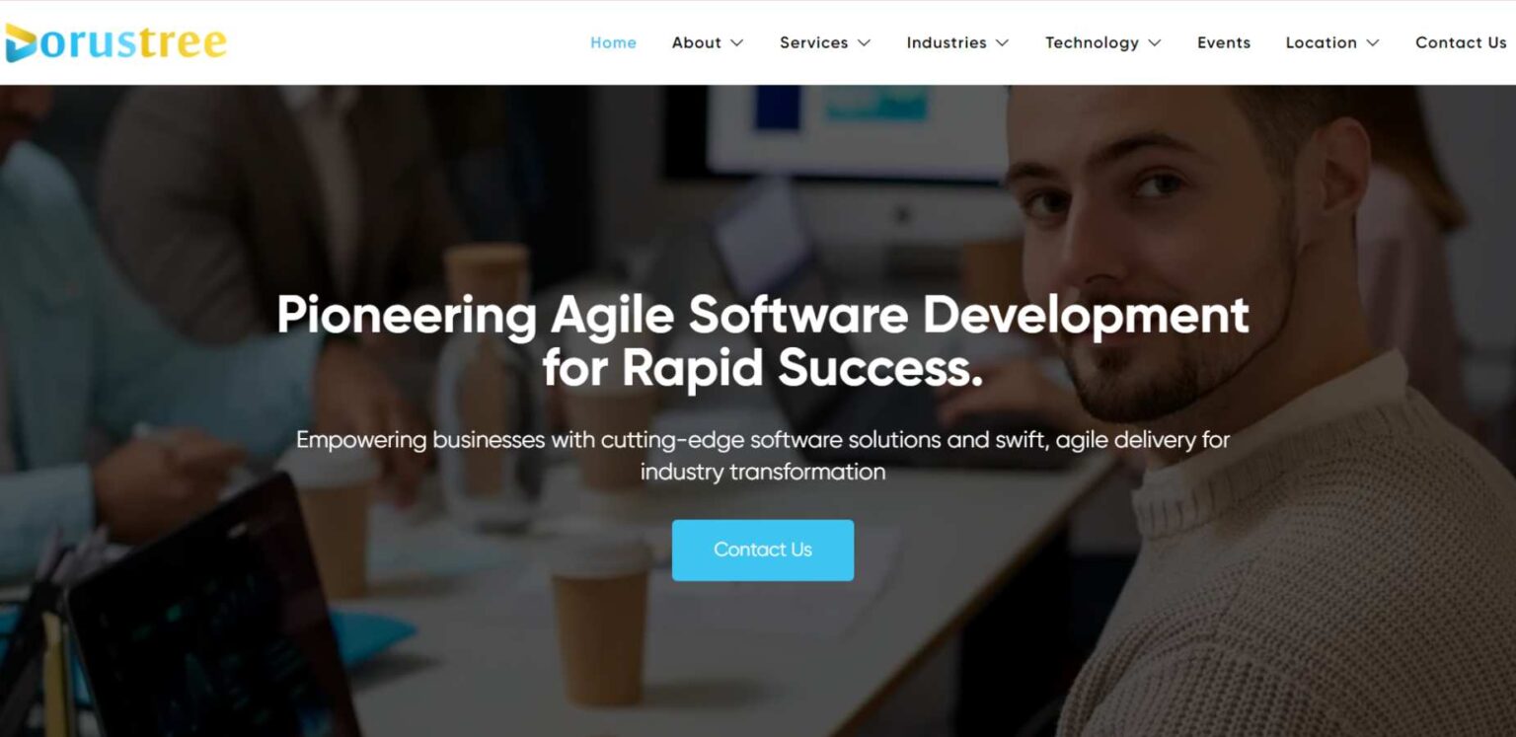
Task: Choose Technology in the top navigation
Action: pos(1092,42)
